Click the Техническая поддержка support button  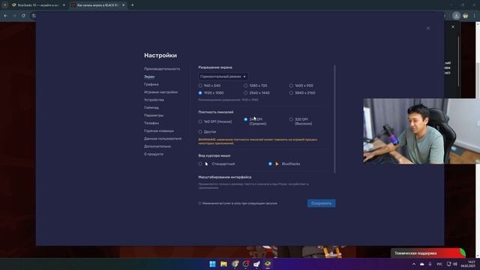click(427, 253)
